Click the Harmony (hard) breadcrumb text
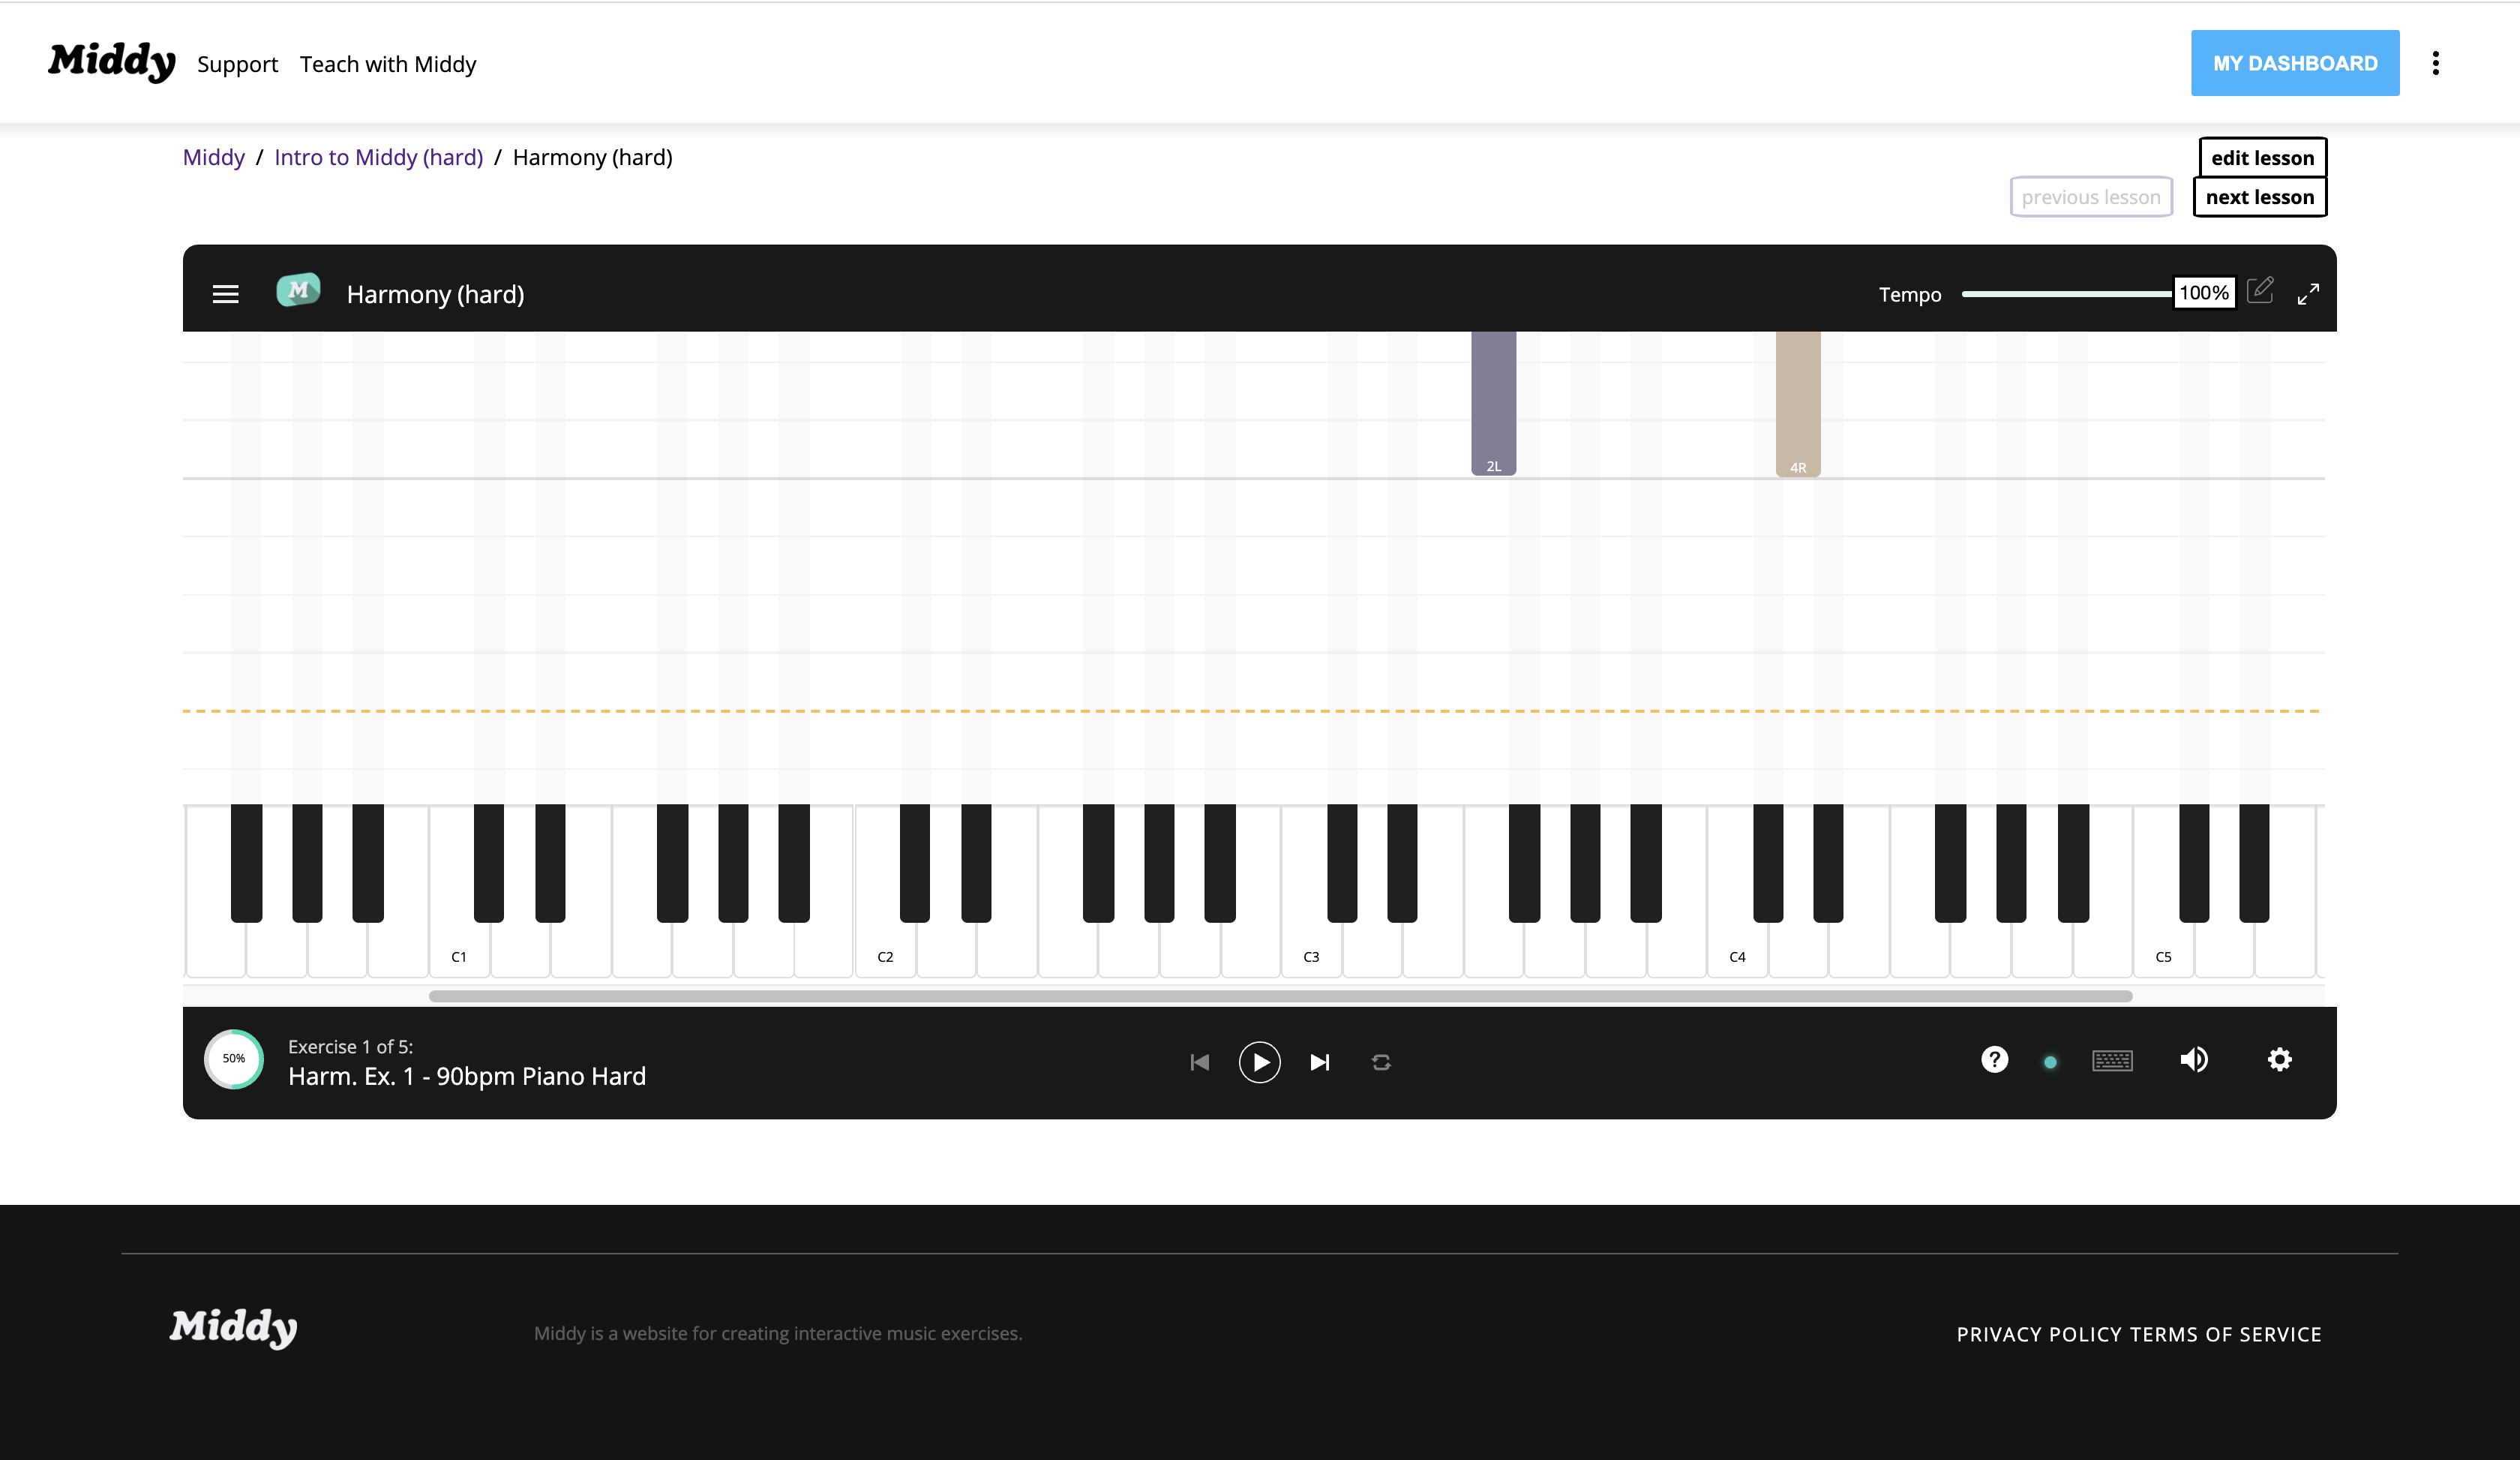The image size is (2520, 1460). tap(592, 157)
